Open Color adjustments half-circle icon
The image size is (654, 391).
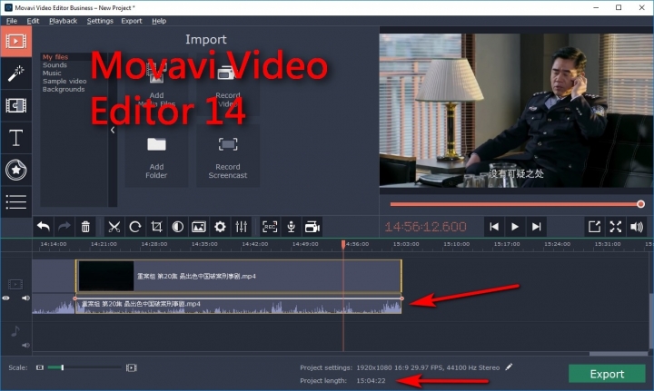point(178,227)
